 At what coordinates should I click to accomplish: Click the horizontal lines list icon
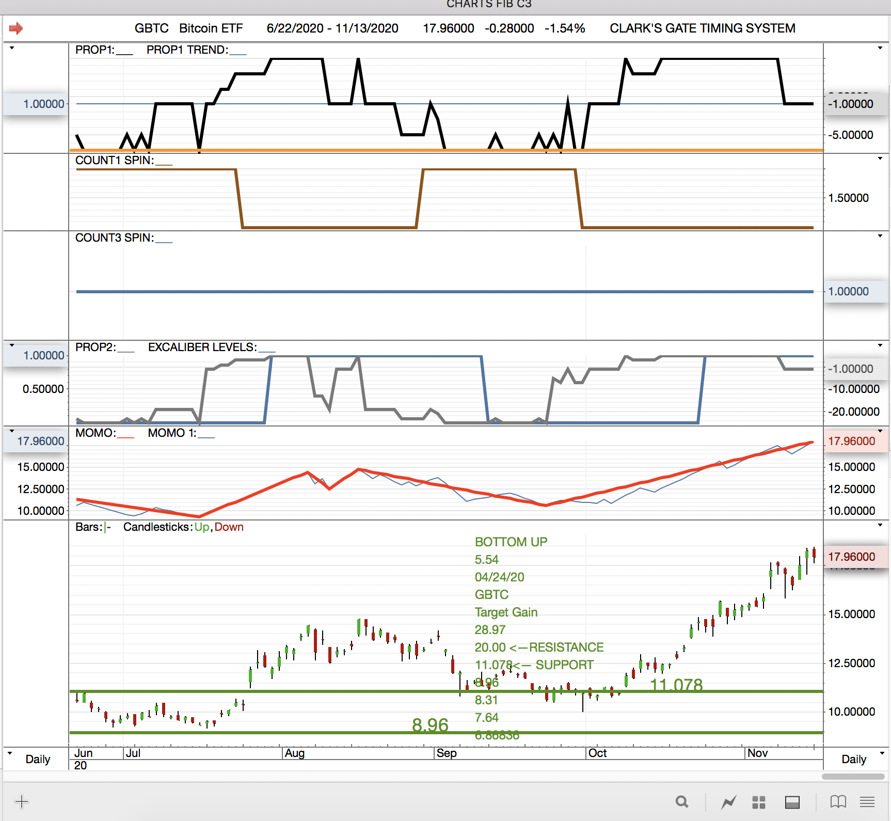pos(867,802)
